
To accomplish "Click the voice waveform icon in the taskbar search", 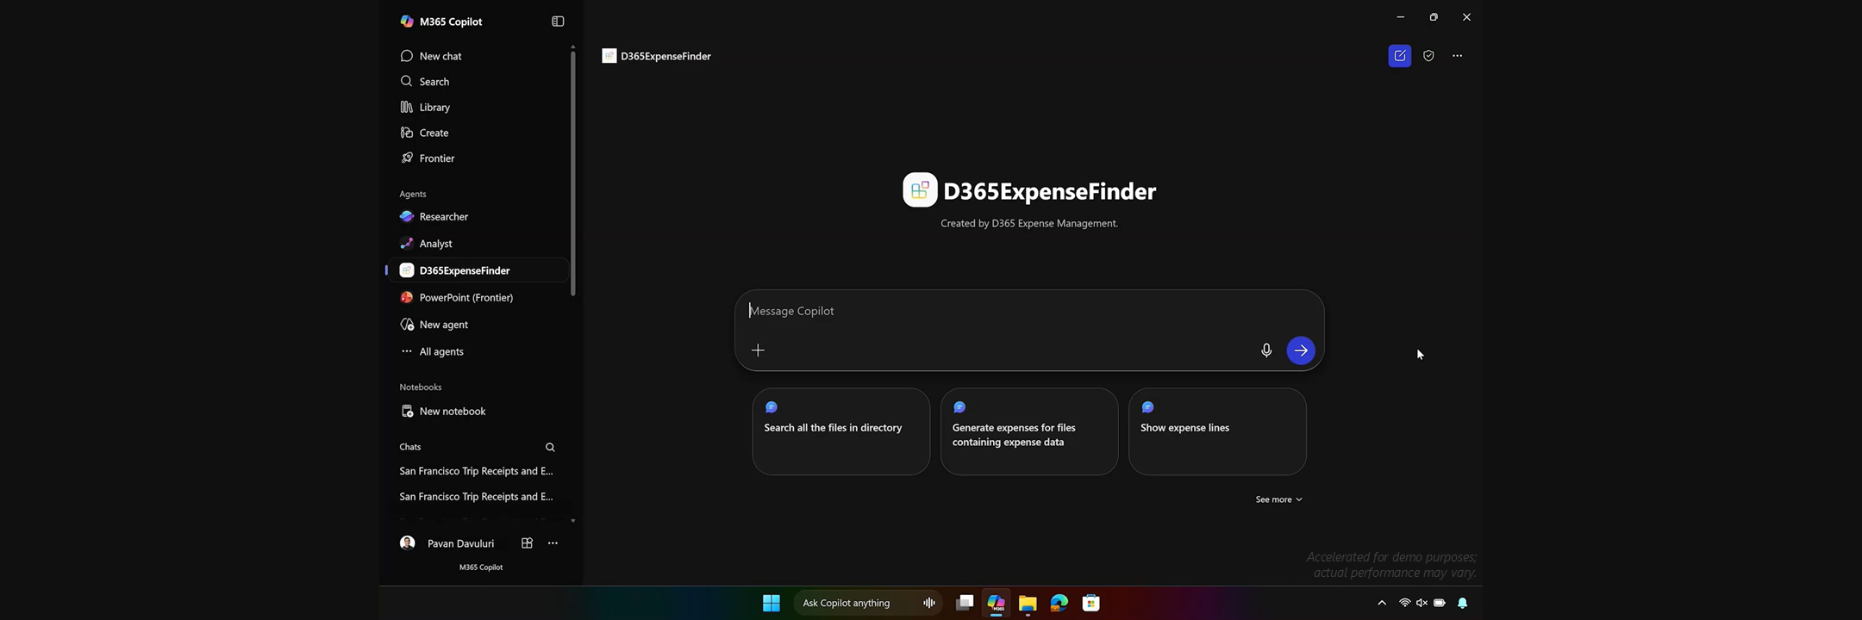I will pyautogui.click(x=929, y=603).
